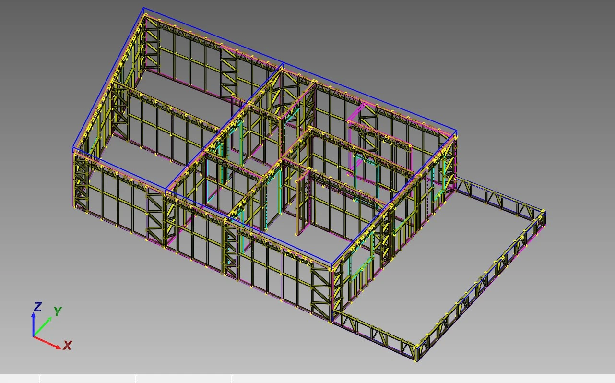The height and width of the screenshot is (383, 615).
Task: Select far right corner of low truss frame
Action: [545, 212]
